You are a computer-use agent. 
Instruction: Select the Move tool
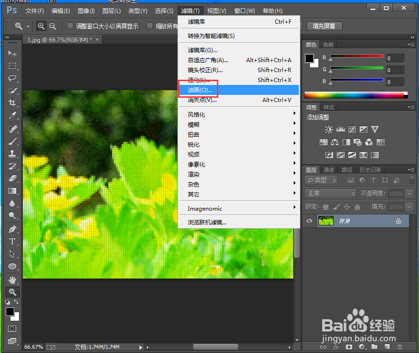(12, 54)
